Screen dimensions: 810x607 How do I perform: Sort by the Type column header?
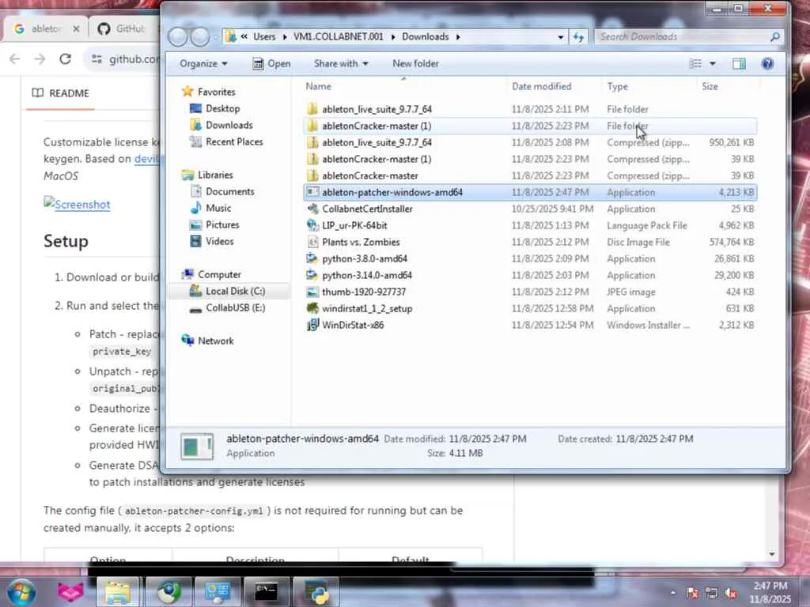[x=617, y=86]
